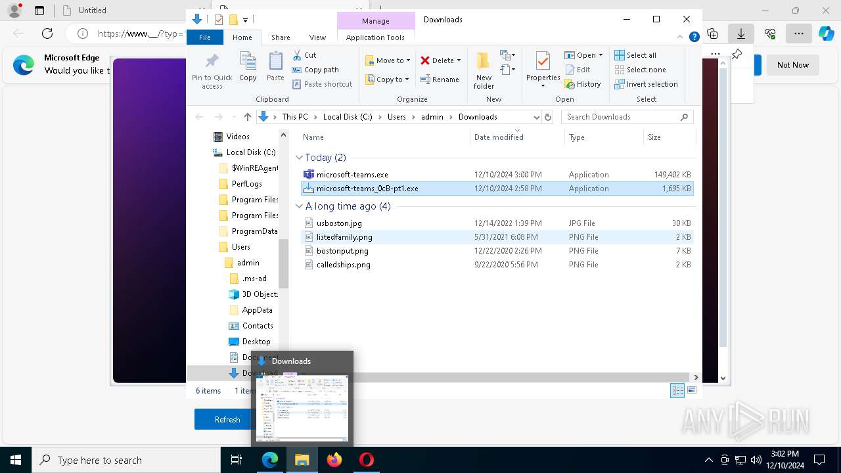
Task: Select usboston.jpg file
Action: coord(497,223)
